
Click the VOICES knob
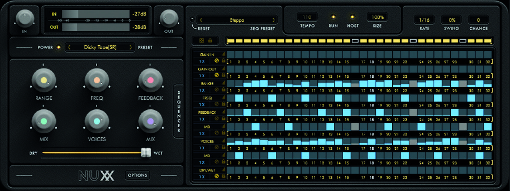click(97, 122)
